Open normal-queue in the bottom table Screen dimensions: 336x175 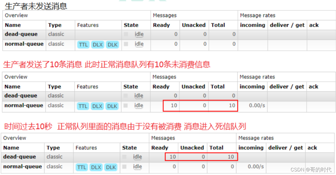tap(22, 166)
